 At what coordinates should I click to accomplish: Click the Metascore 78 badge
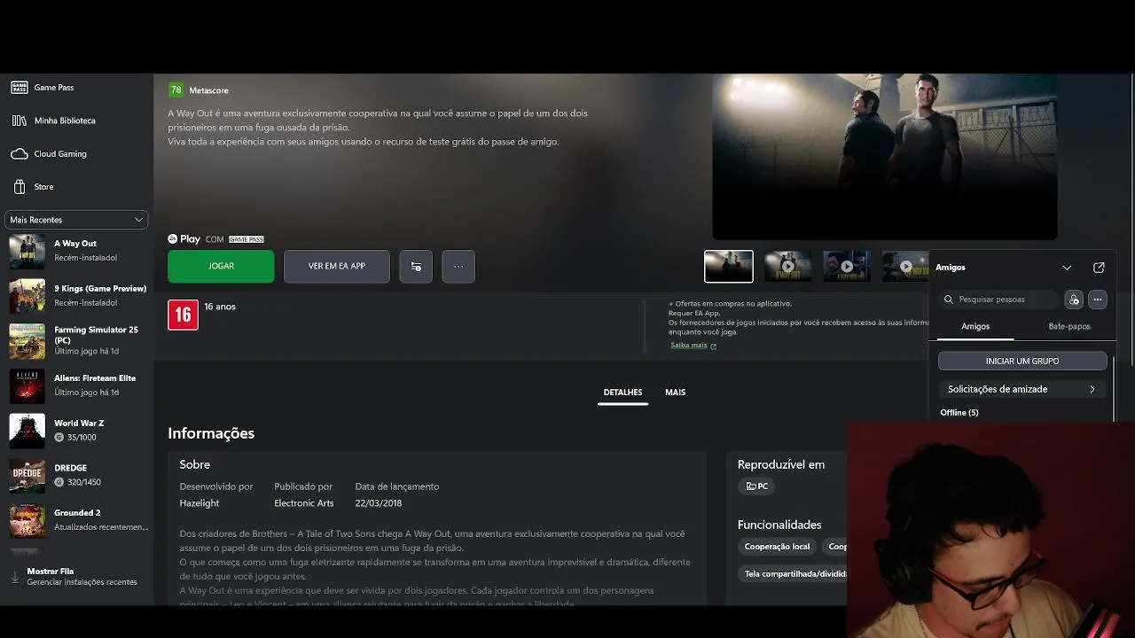pyautogui.click(x=176, y=90)
